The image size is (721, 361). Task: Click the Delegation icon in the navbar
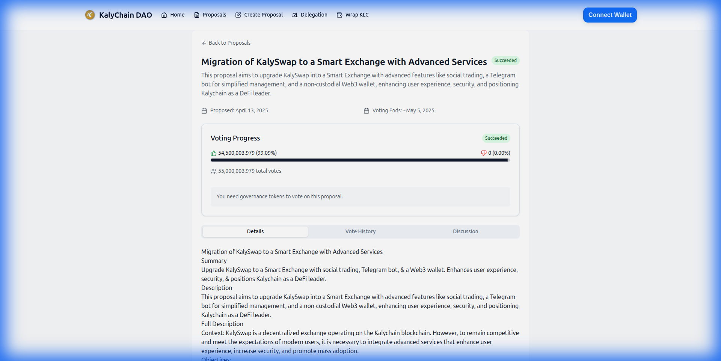[294, 15]
